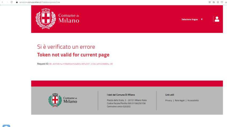The height and width of the screenshot is (127, 227).
Task: Open the Privacy footer link
Action: (168, 100)
